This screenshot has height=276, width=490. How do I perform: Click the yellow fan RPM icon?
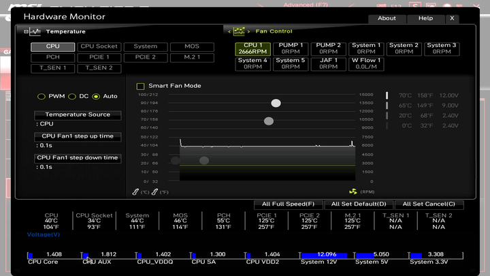point(353,191)
